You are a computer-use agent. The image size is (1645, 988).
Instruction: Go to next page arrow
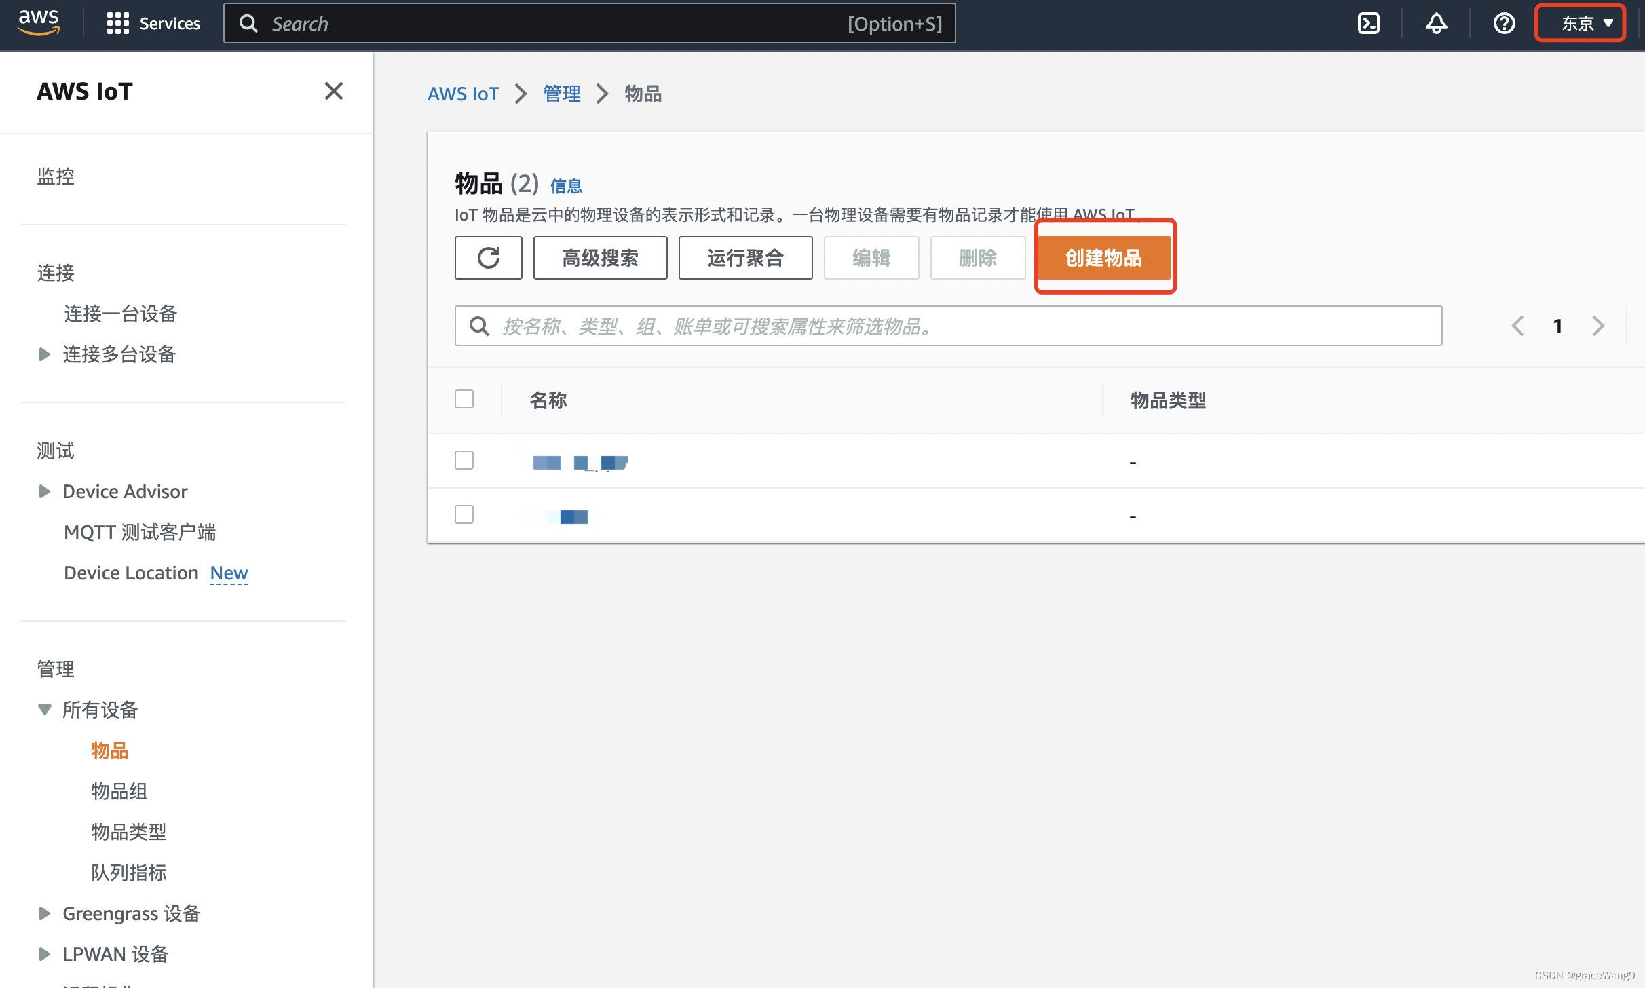pyautogui.click(x=1598, y=326)
